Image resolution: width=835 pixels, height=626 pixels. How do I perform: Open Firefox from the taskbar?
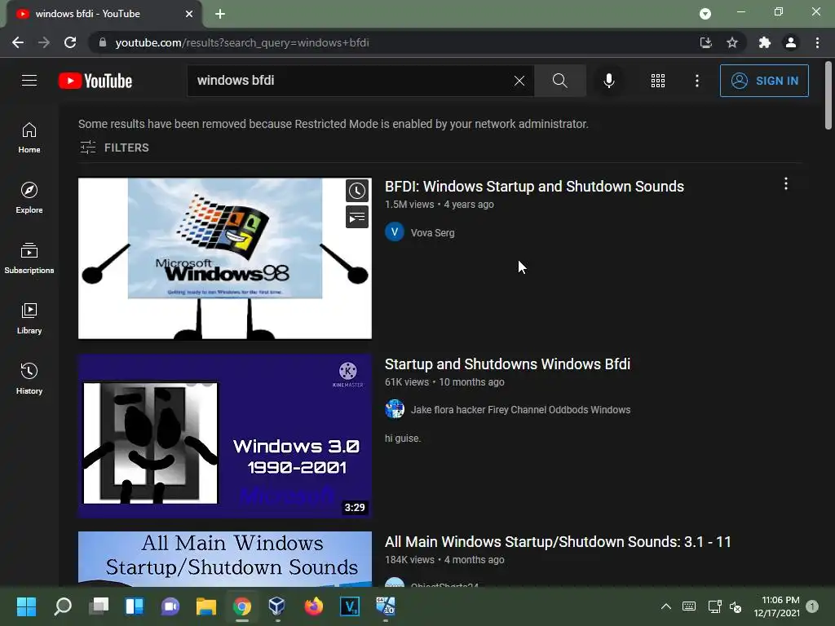(314, 606)
